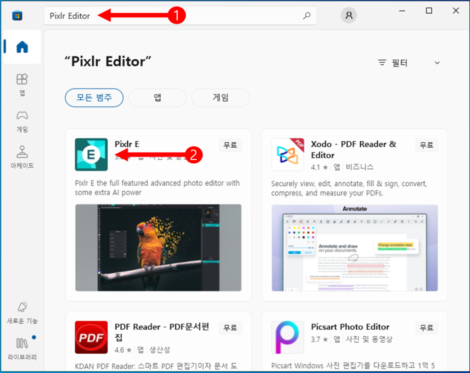Click 무료 button for Pixlr E
The width and height of the screenshot is (470, 373).
[x=230, y=145]
